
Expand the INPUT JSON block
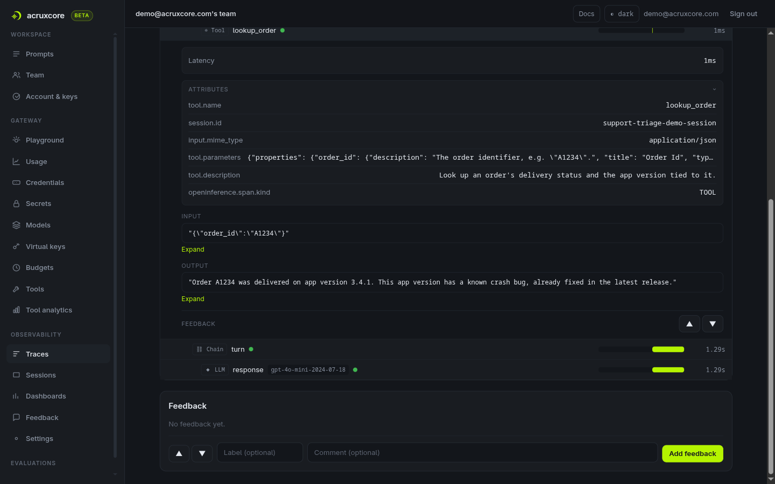pyautogui.click(x=193, y=250)
